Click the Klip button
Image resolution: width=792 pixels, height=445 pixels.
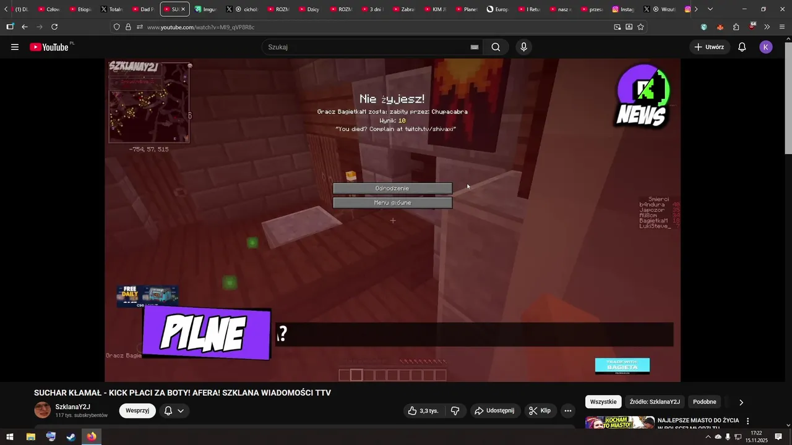point(540,410)
